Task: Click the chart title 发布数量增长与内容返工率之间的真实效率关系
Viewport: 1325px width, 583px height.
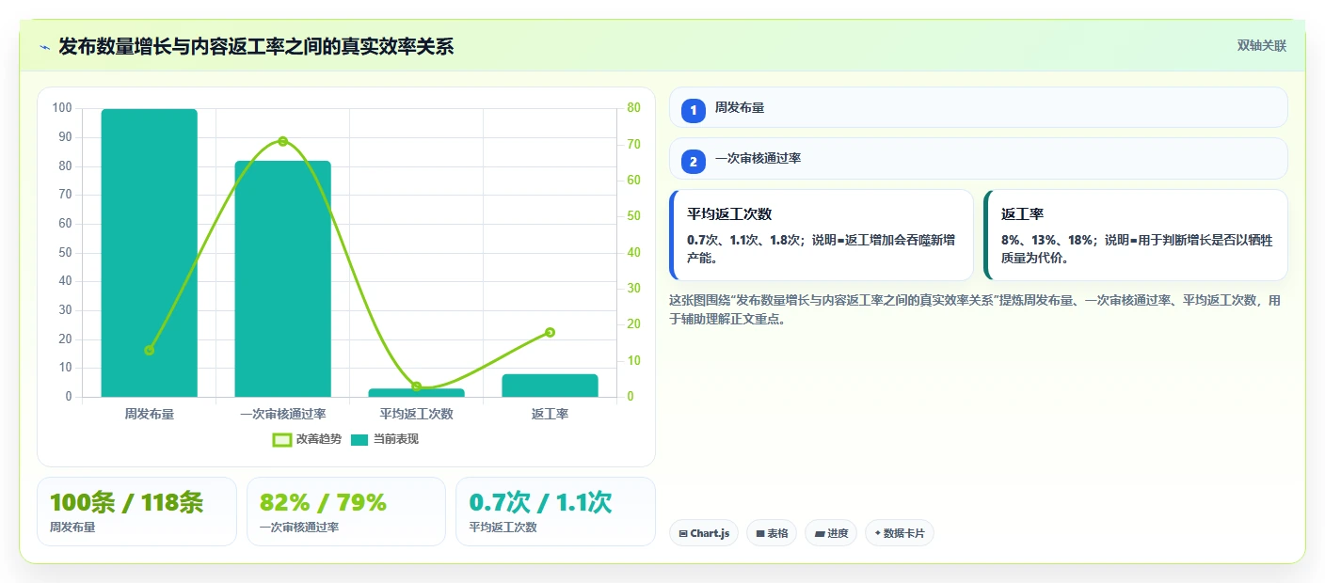Action: click(256, 47)
